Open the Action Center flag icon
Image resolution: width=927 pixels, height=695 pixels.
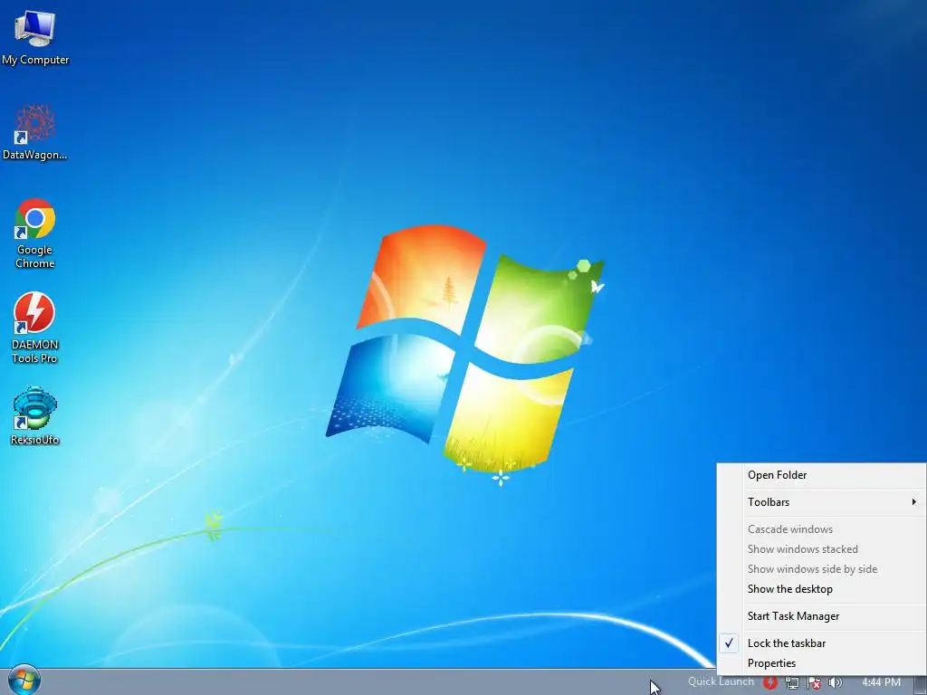coord(814,682)
